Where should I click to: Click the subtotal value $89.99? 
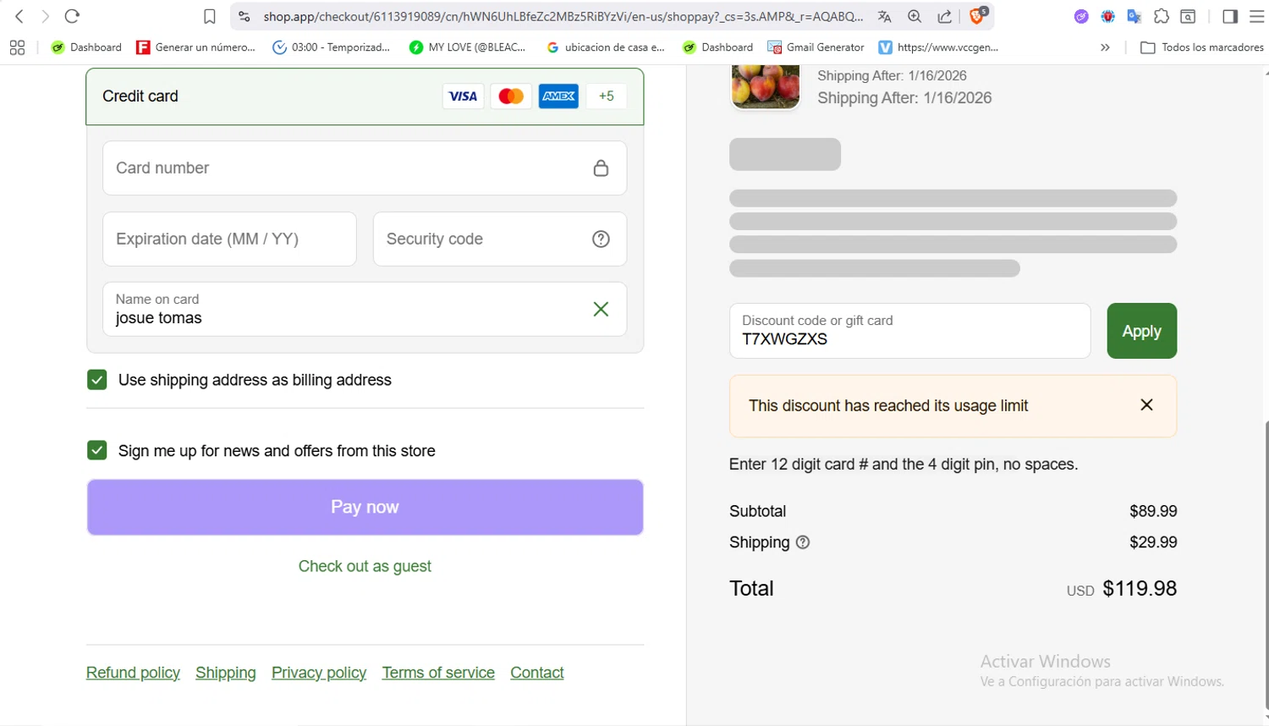pyautogui.click(x=1153, y=511)
